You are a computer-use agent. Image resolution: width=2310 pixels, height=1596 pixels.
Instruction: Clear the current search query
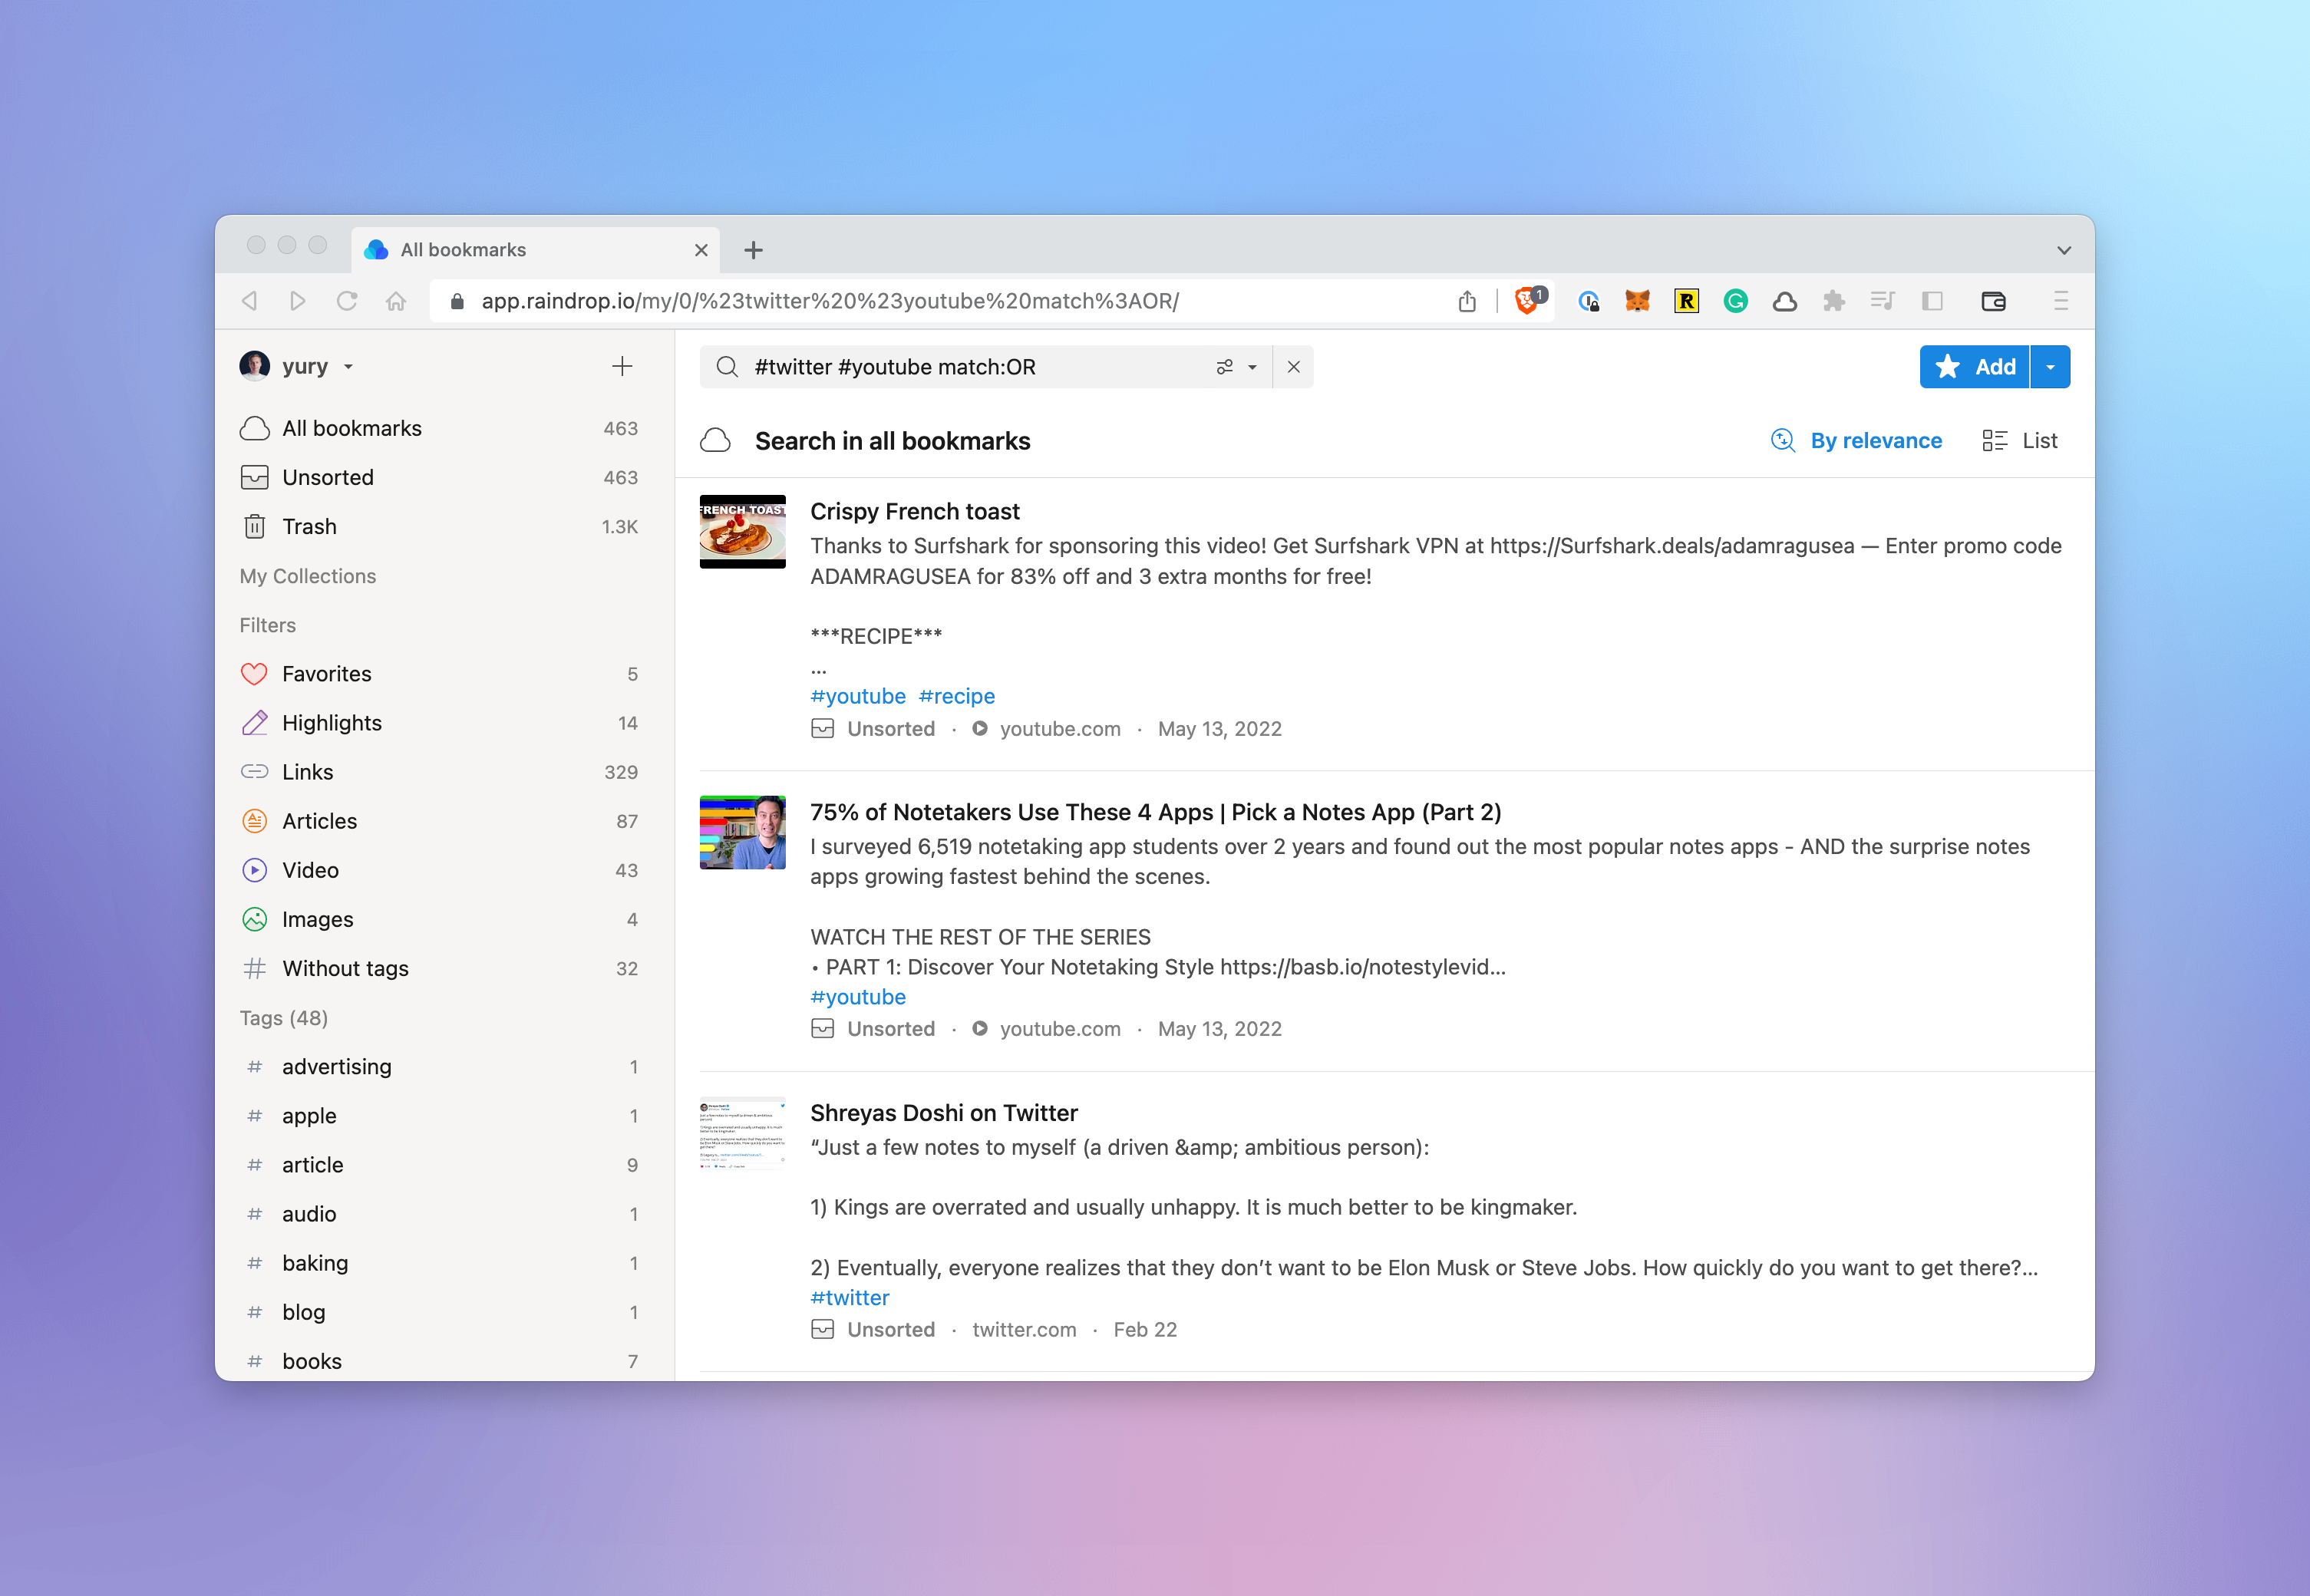[x=1295, y=367]
